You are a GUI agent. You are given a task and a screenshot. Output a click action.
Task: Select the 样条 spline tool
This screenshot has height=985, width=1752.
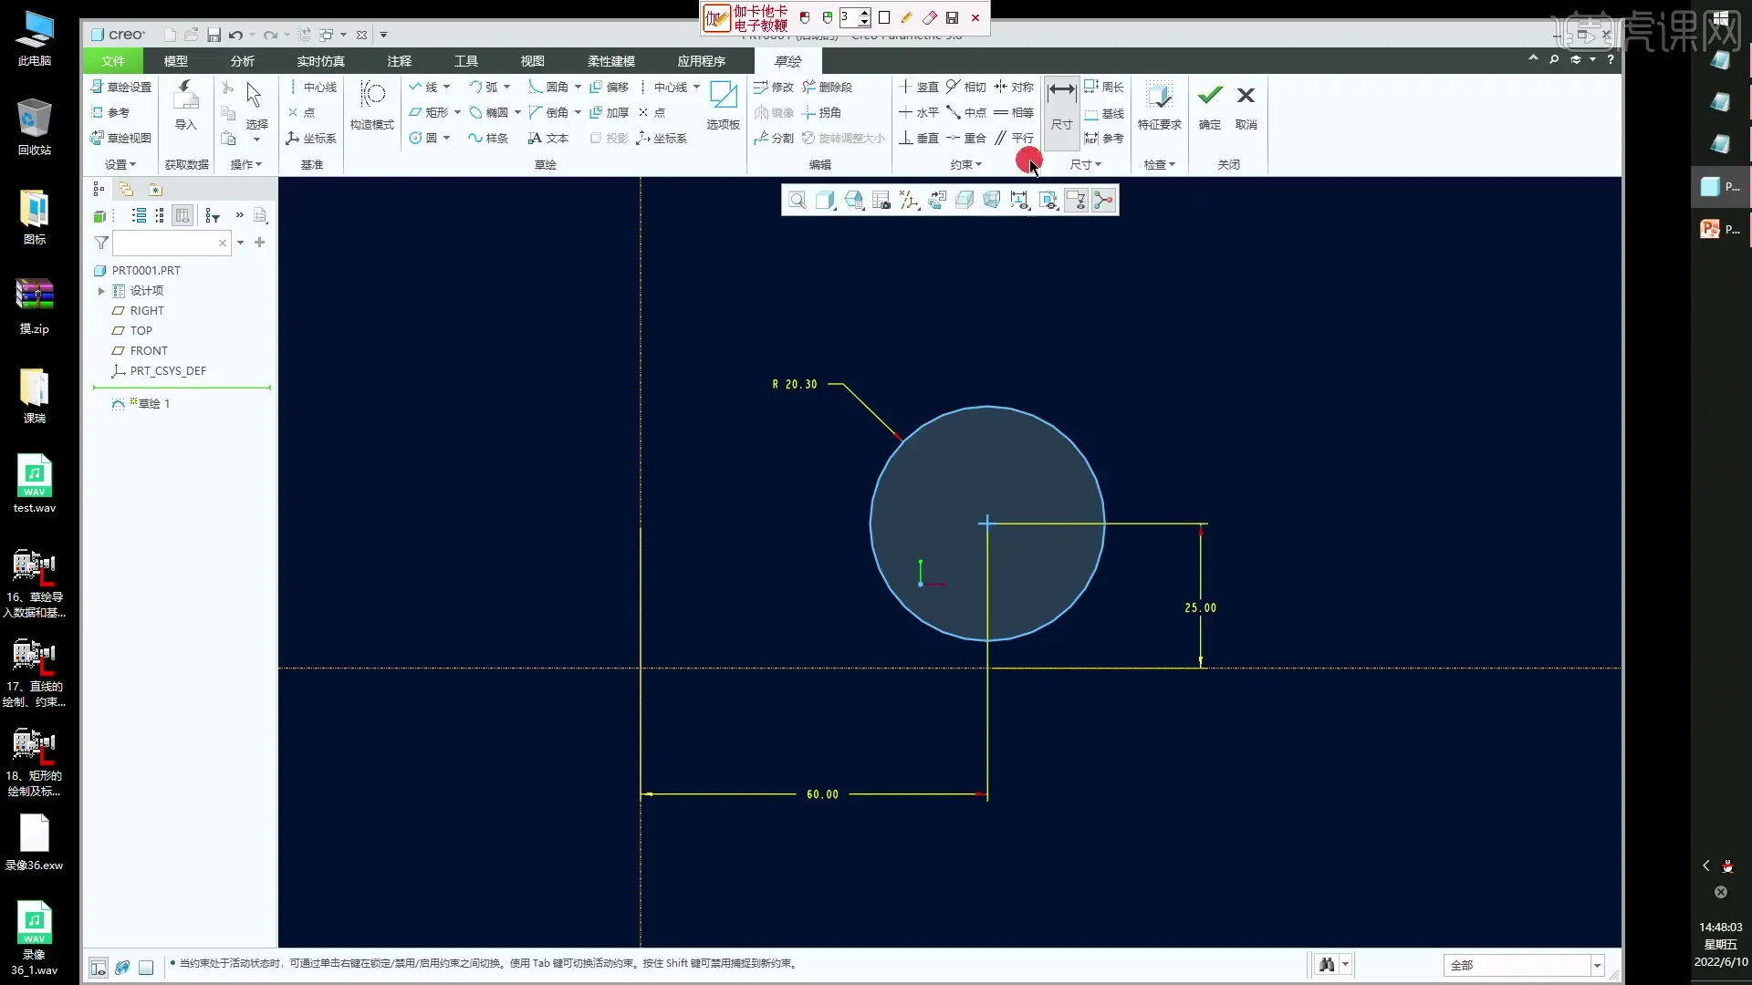coord(488,138)
